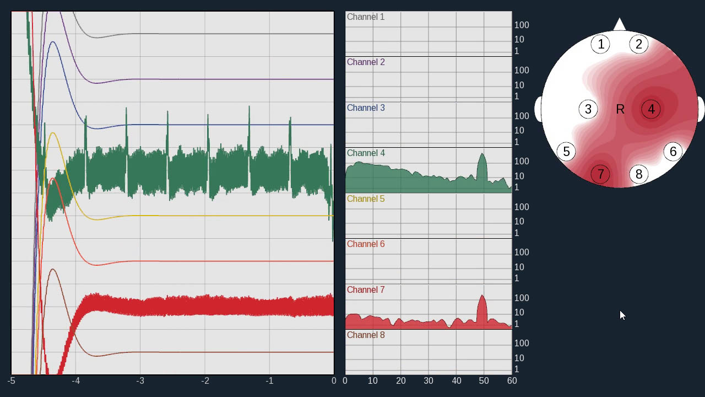Viewport: 705px width, 397px height.
Task: Select the active electrode 4
Action: click(x=651, y=109)
